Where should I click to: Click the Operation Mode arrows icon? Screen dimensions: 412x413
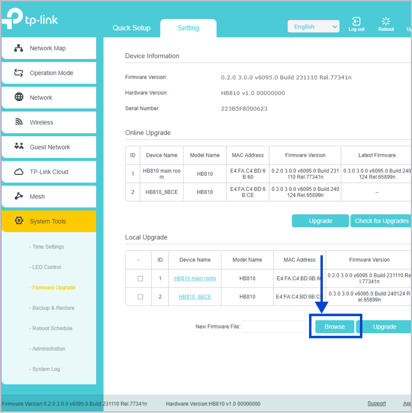18,73
